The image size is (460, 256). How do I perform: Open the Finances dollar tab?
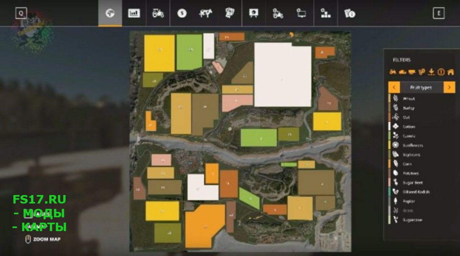[x=182, y=13]
